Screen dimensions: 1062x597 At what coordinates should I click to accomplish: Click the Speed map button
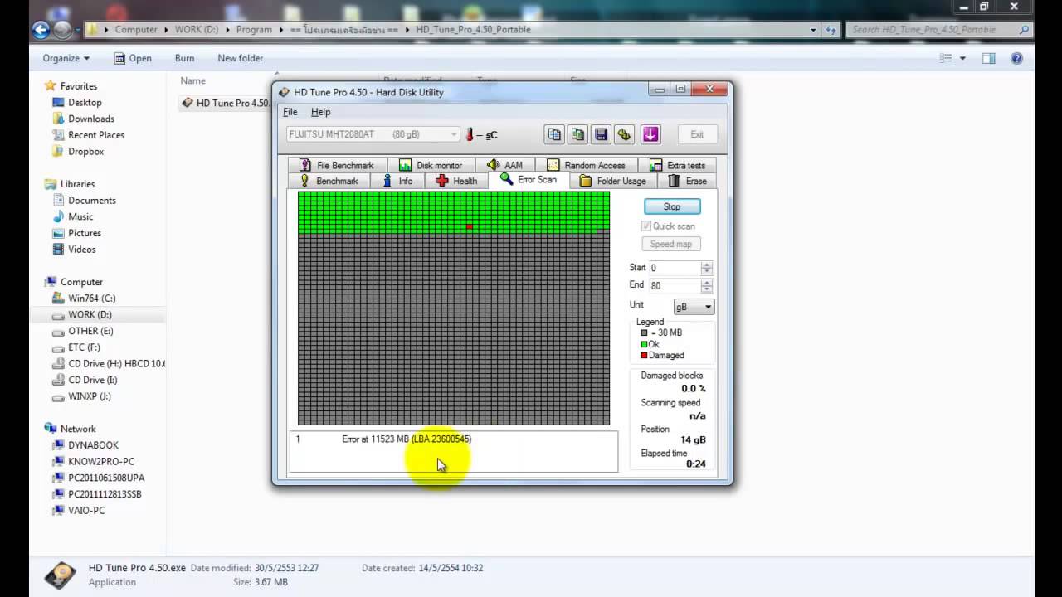click(671, 244)
